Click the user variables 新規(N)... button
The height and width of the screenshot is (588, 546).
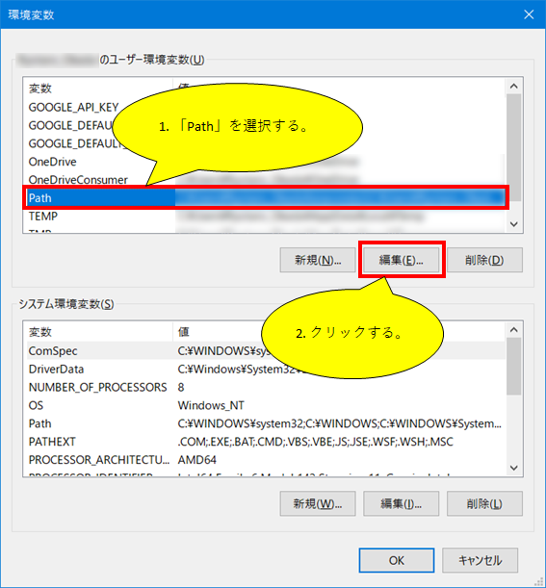[x=318, y=260]
